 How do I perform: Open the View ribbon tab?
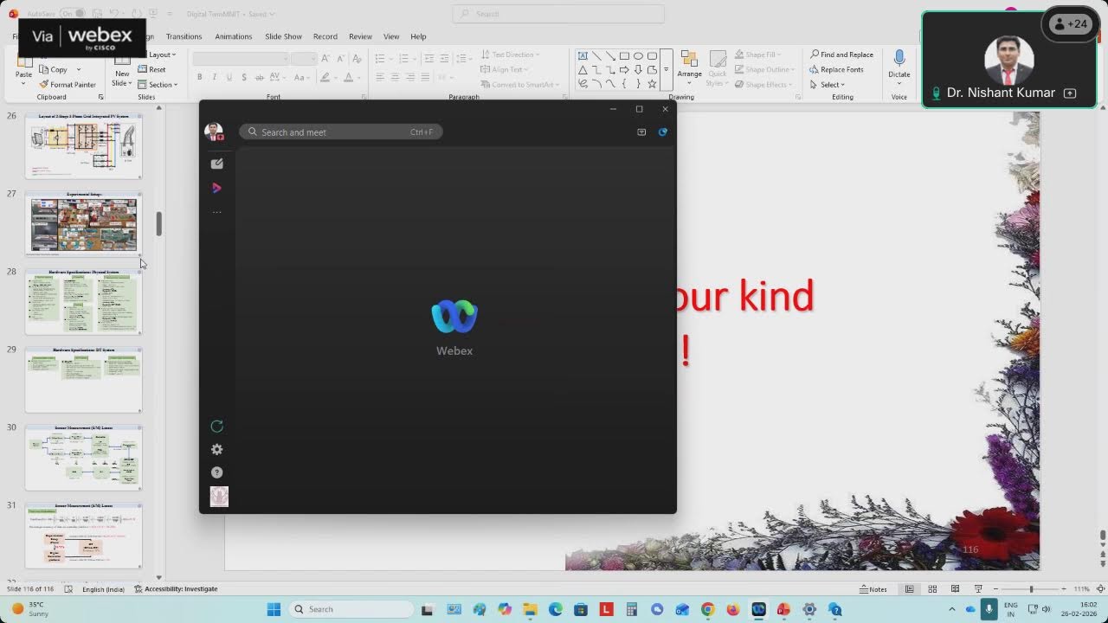coord(391,36)
